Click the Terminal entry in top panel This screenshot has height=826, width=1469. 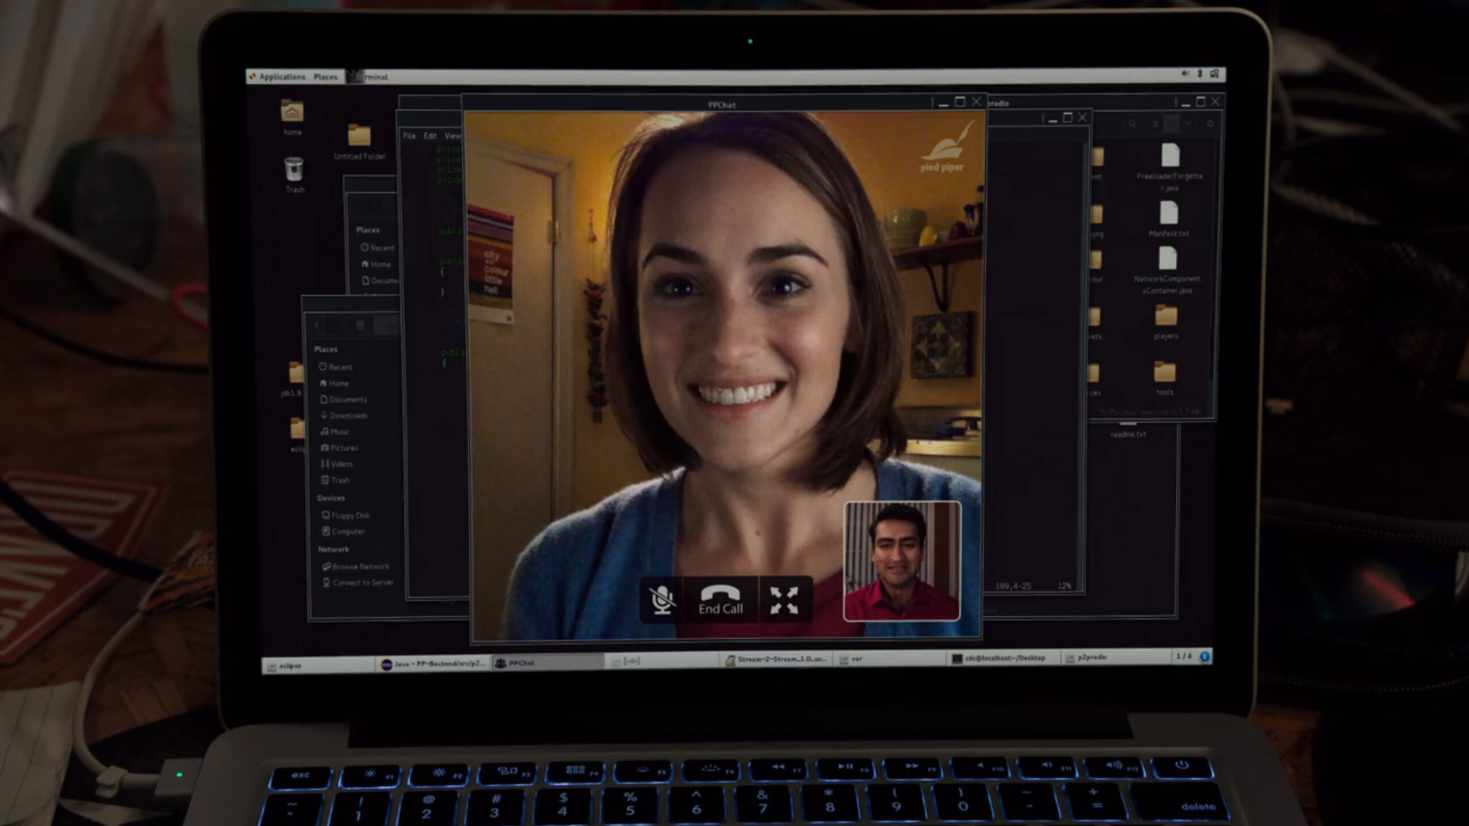pyautogui.click(x=368, y=77)
